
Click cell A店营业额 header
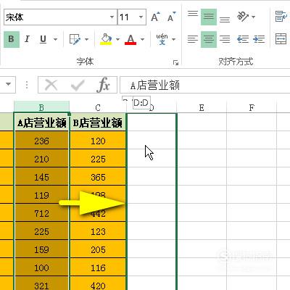click(41, 123)
